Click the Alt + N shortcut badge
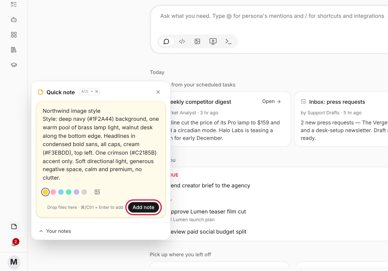The width and height of the screenshot is (388, 271). [89, 92]
